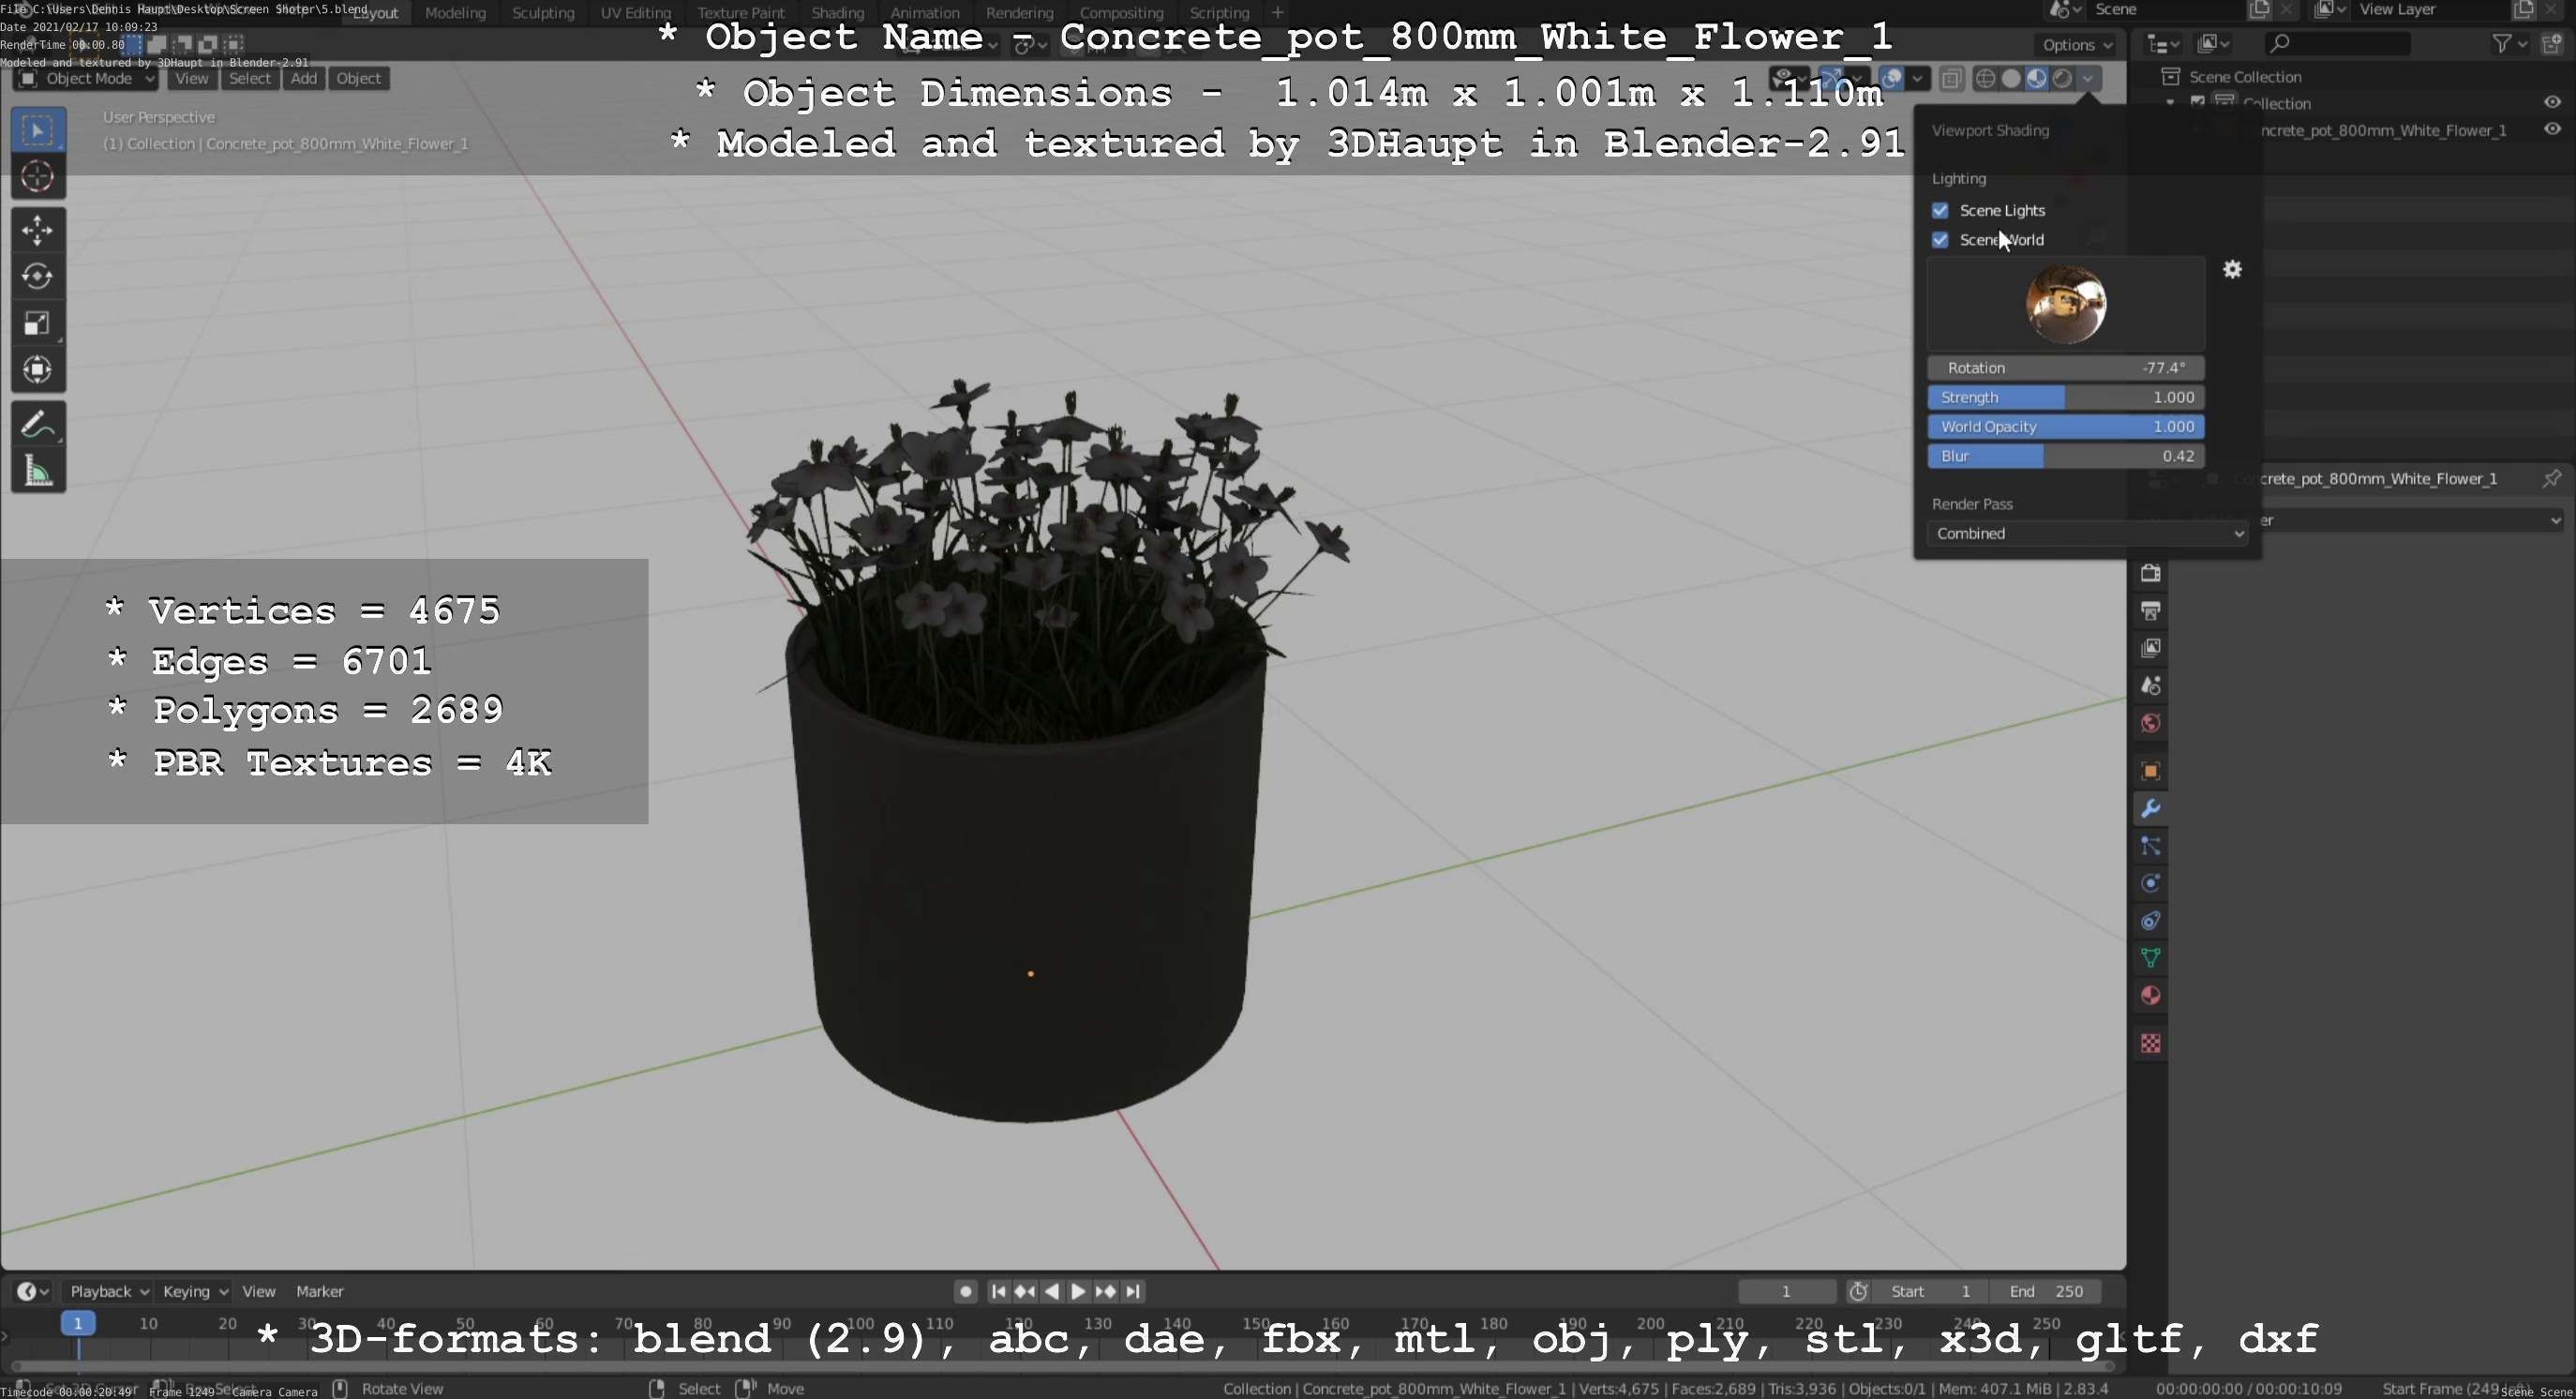Open the gizmo options dropdown arrow

(1857, 78)
